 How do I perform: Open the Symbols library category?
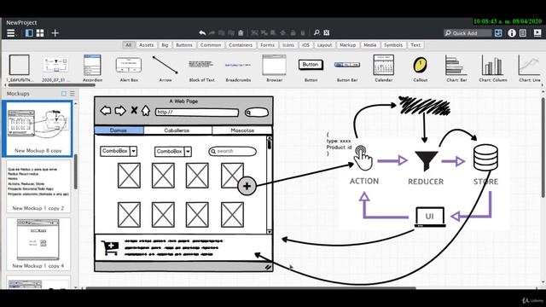[x=393, y=45]
